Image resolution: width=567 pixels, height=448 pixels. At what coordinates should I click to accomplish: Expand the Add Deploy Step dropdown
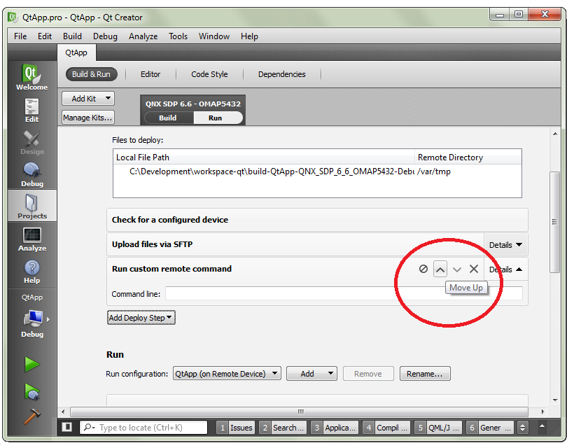141,318
